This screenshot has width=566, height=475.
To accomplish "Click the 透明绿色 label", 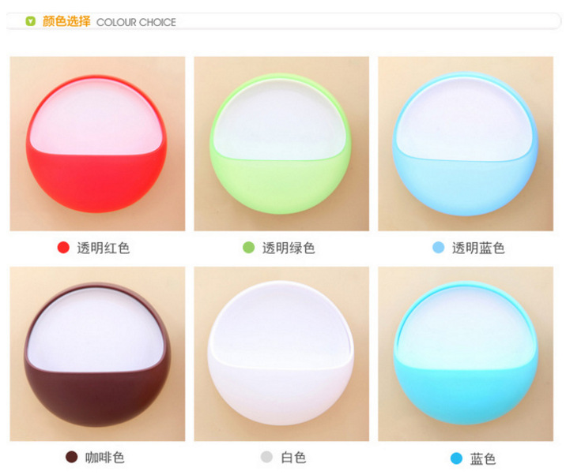I will coord(289,248).
